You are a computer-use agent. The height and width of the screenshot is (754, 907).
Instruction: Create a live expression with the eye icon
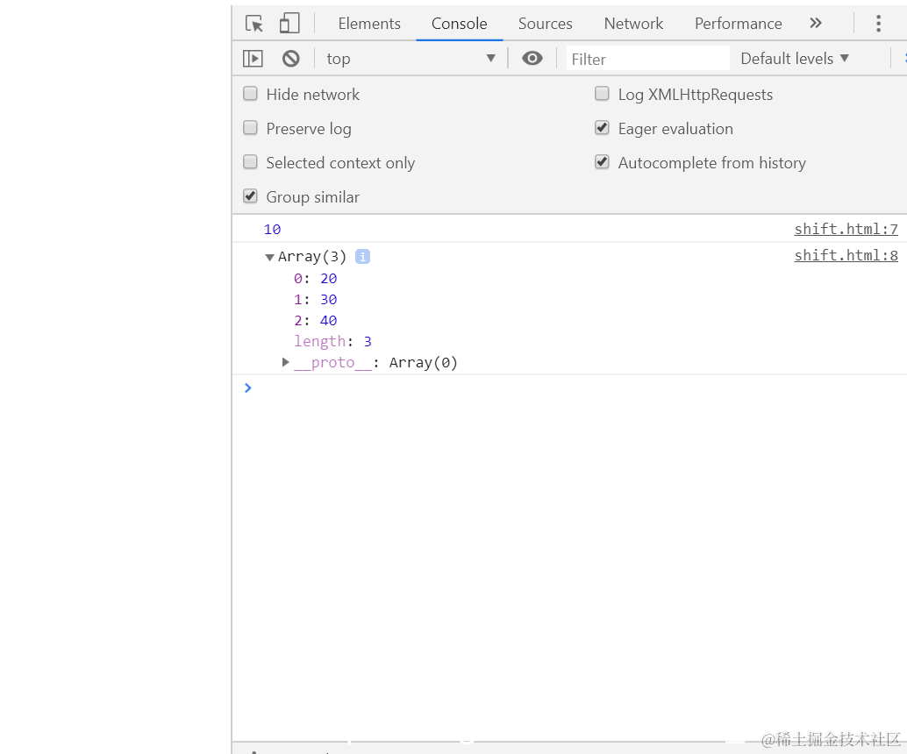(532, 59)
